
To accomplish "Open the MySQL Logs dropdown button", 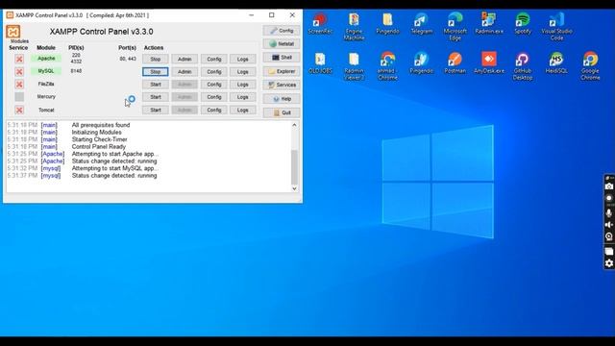I will pos(243,72).
